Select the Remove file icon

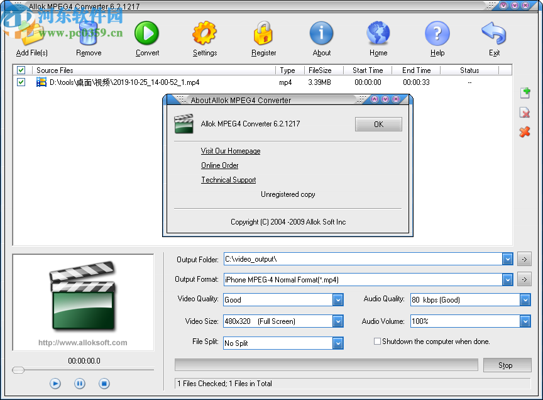pyautogui.click(x=88, y=33)
